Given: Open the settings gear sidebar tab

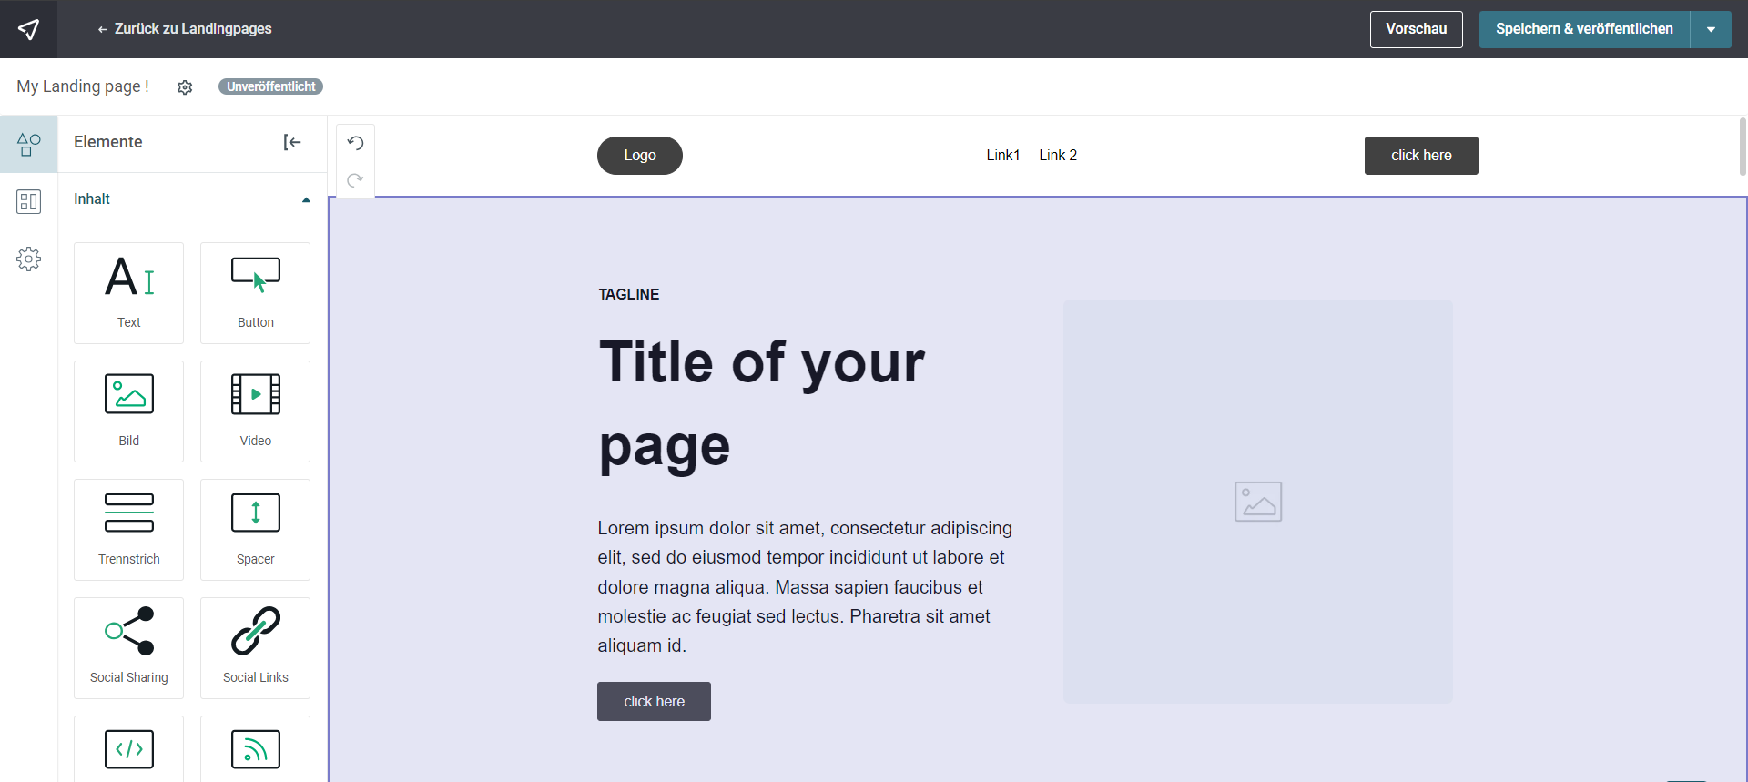Looking at the screenshot, I should click(28, 259).
